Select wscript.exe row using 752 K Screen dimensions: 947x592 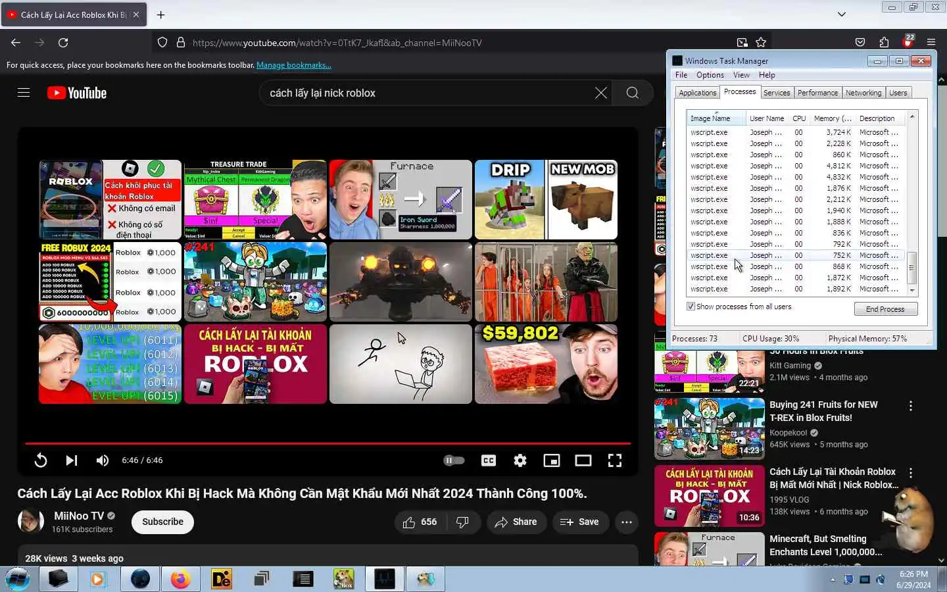[796, 255]
